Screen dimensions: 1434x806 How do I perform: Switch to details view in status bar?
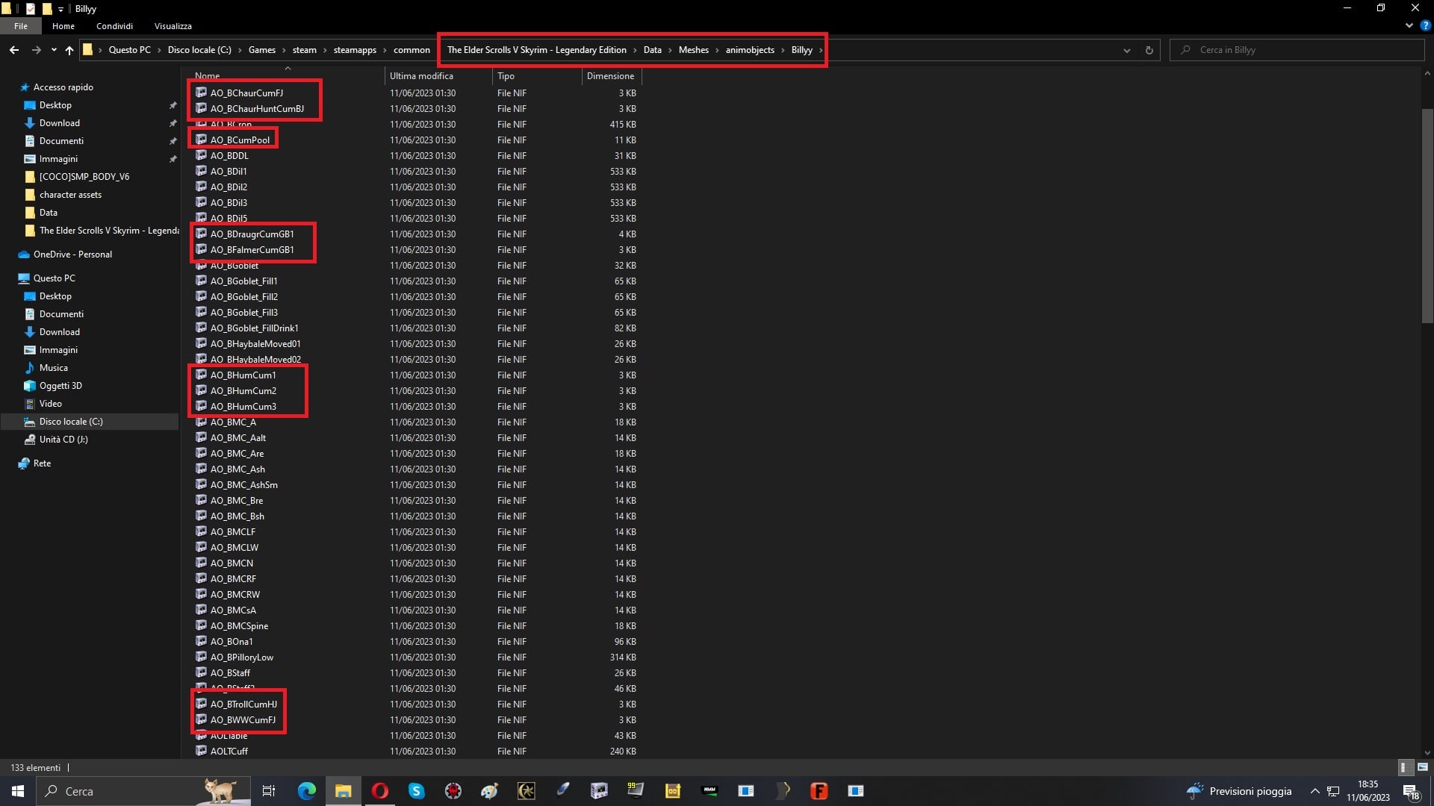[x=1404, y=767]
